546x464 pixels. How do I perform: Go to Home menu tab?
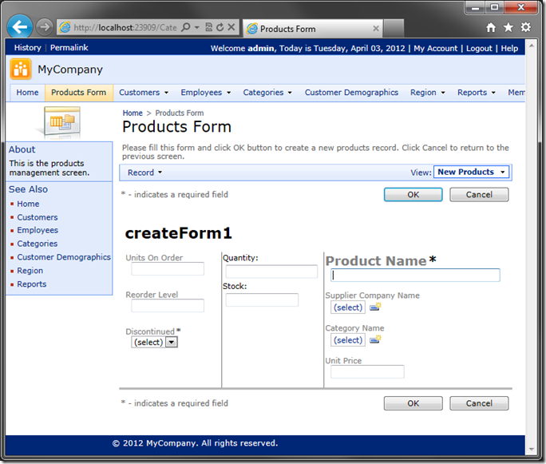click(x=27, y=93)
